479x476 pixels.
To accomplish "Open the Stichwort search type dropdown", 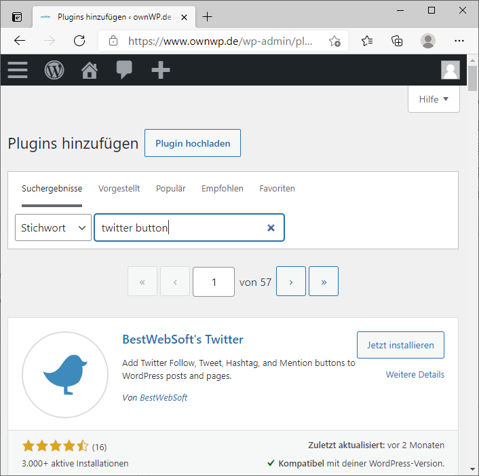I will [53, 227].
